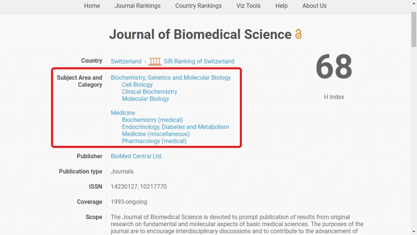Open Biochemistry, Genetics and Molecular Biology area
The height and width of the screenshot is (235, 417).
[x=171, y=78]
